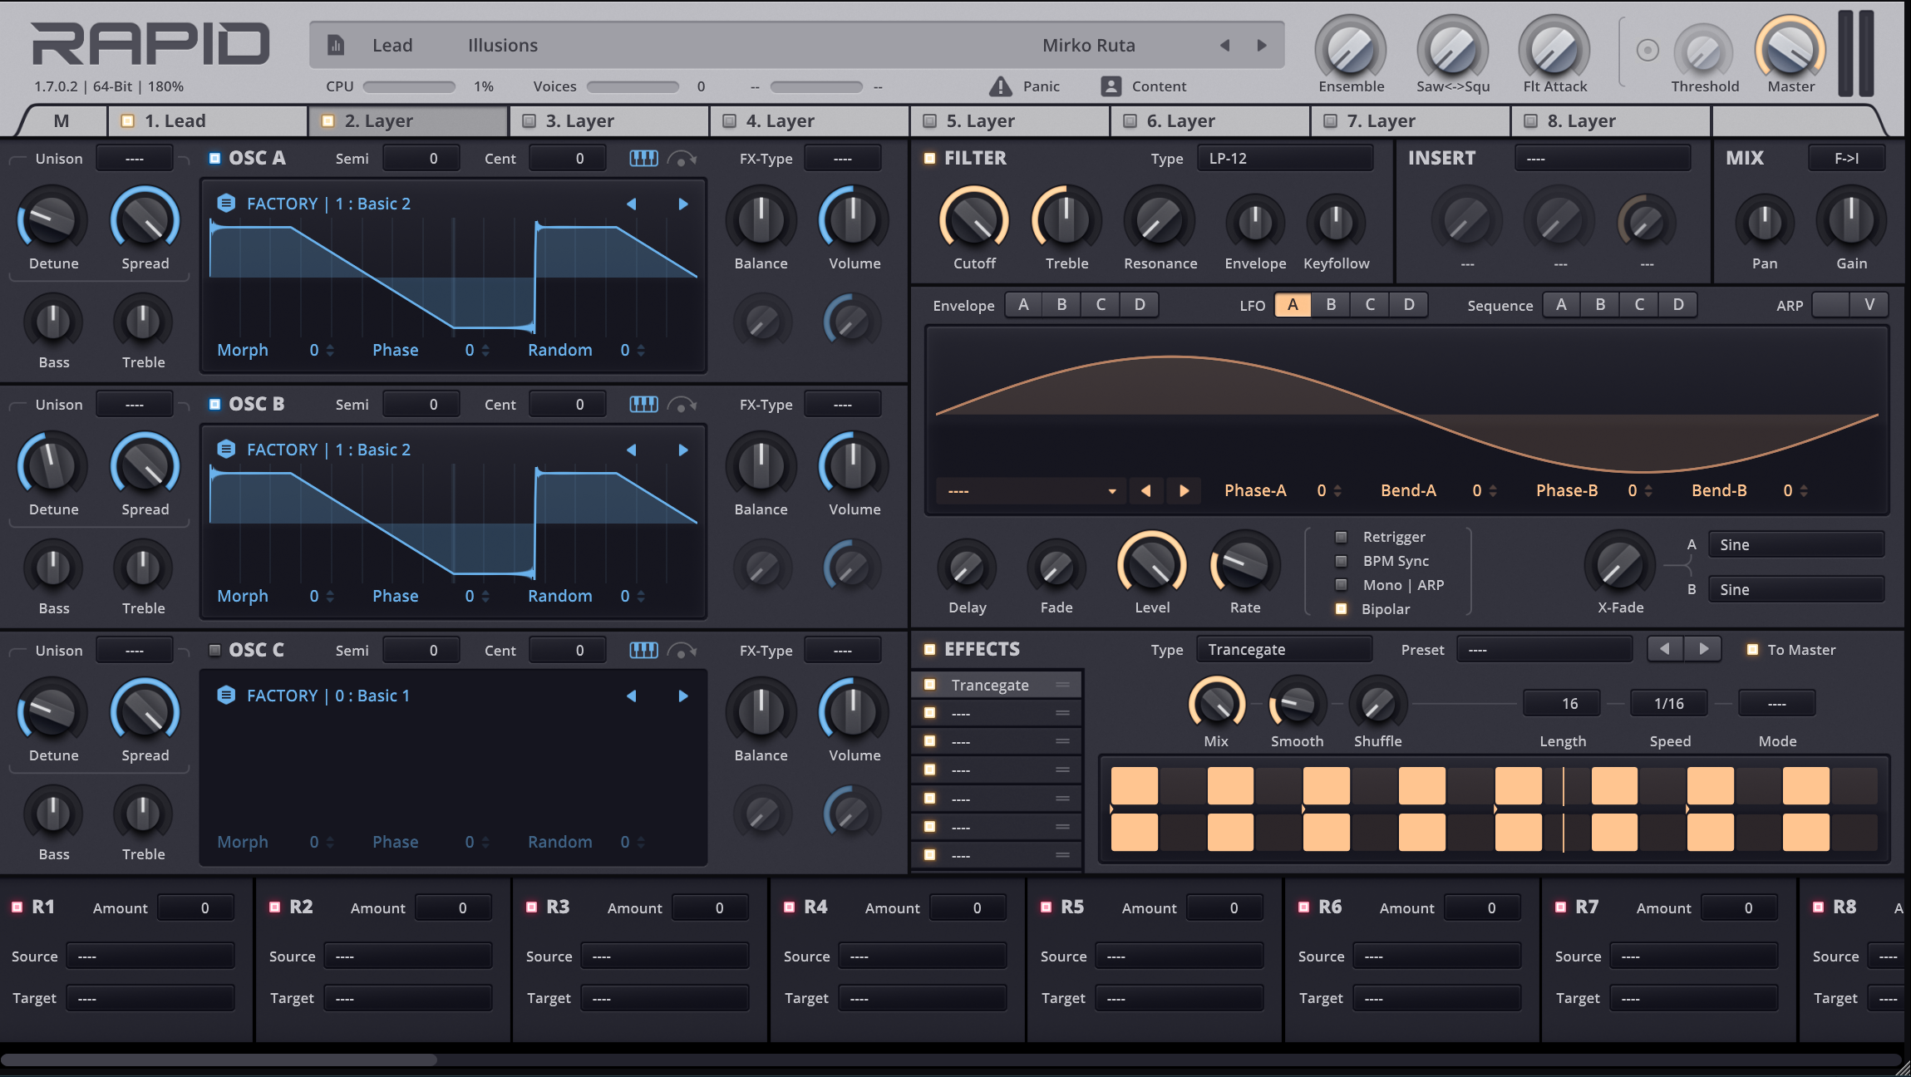Image resolution: width=1911 pixels, height=1077 pixels.
Task: Open OSC A FX-Type dropdown
Action: (x=843, y=158)
